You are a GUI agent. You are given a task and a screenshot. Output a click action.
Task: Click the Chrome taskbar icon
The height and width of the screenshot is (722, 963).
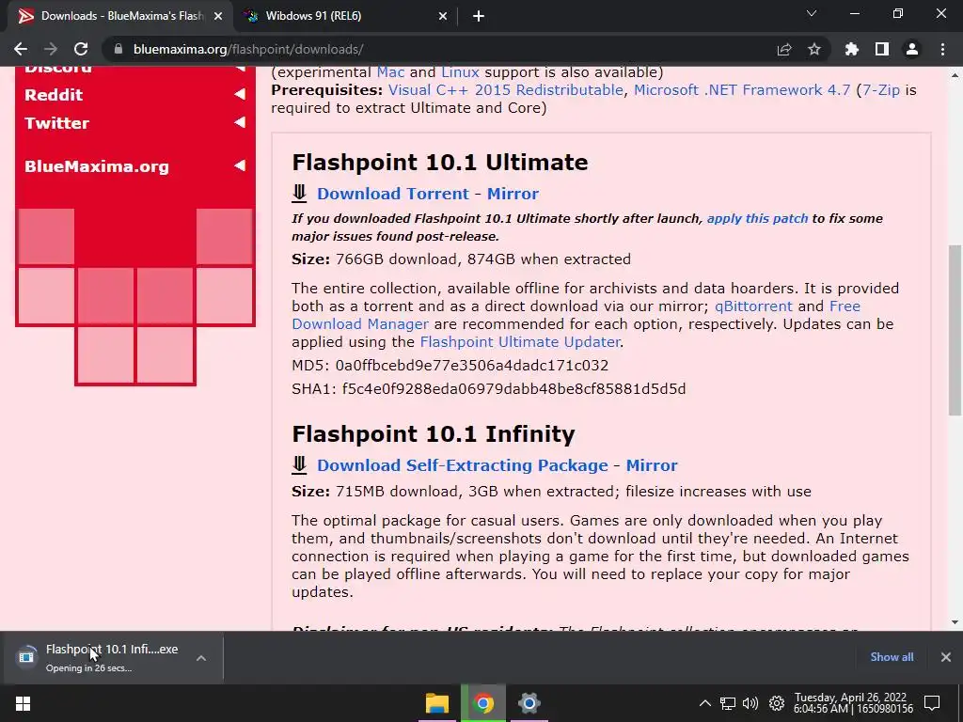coord(483,703)
